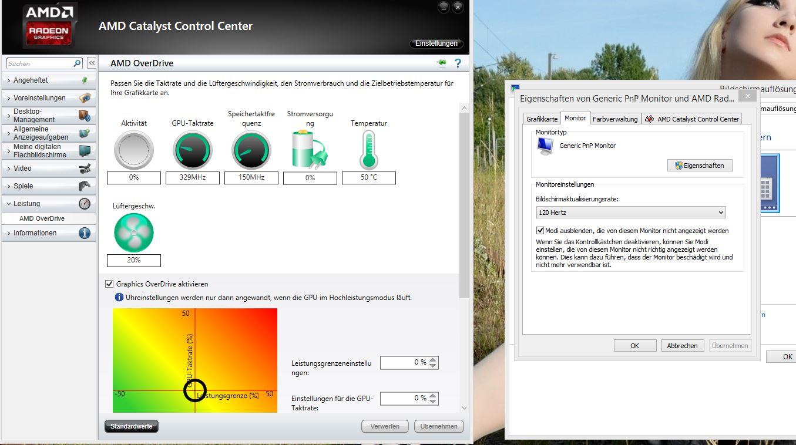Switch to the Farbverwaltung tab
Image resolution: width=796 pixels, height=445 pixels.
[x=615, y=119]
